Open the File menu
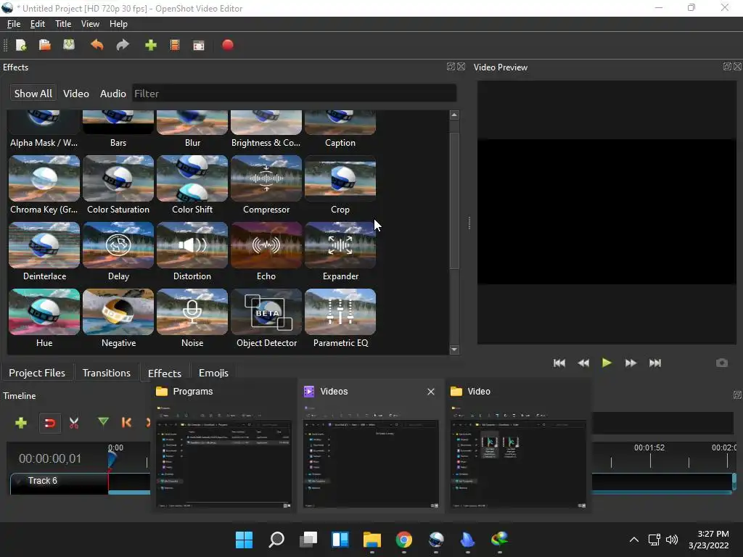Viewport: 743px width, 557px height. (x=13, y=24)
